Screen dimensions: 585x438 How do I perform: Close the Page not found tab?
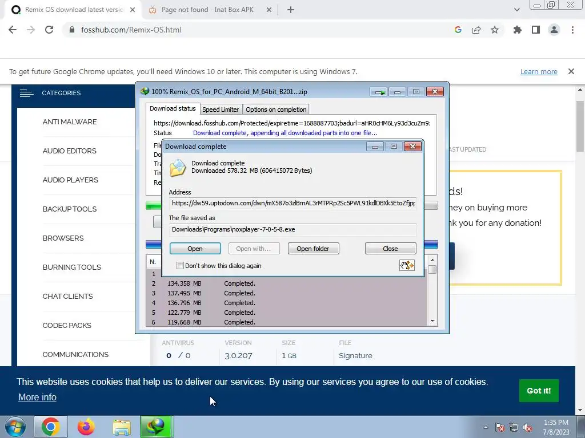click(x=269, y=10)
